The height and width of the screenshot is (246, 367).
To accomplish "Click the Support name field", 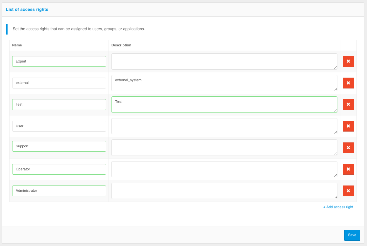I will pos(59,146).
